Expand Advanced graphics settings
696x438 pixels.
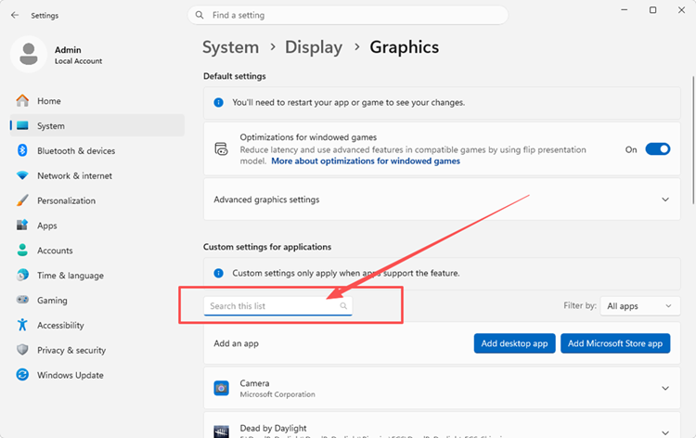(x=442, y=200)
